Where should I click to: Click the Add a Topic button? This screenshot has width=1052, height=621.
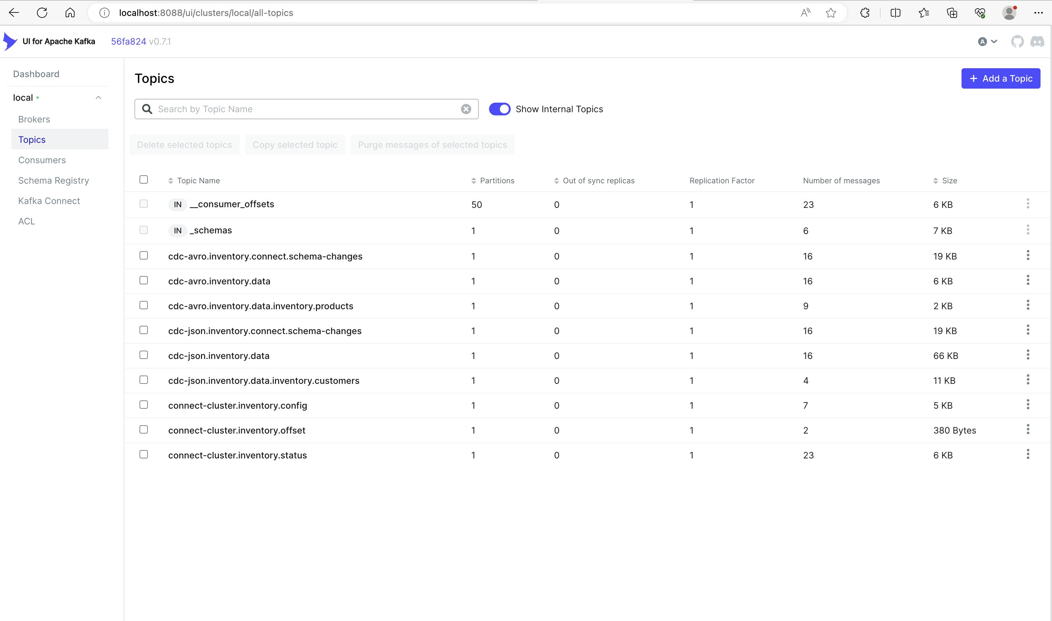click(1000, 79)
